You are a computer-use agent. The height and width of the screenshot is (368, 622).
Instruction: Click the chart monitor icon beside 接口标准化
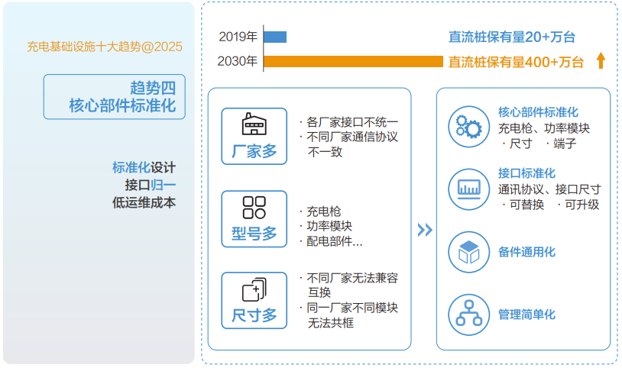[468, 189]
